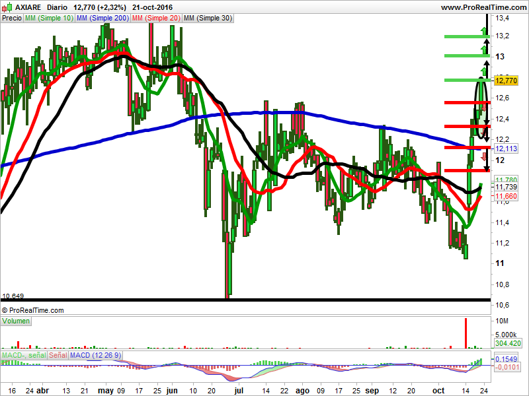Click the 10M volume axis label

(502, 321)
